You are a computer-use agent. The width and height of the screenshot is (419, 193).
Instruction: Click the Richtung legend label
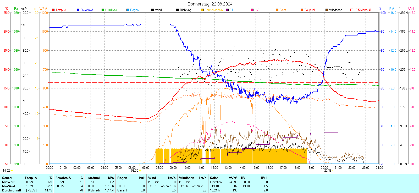click(x=185, y=10)
